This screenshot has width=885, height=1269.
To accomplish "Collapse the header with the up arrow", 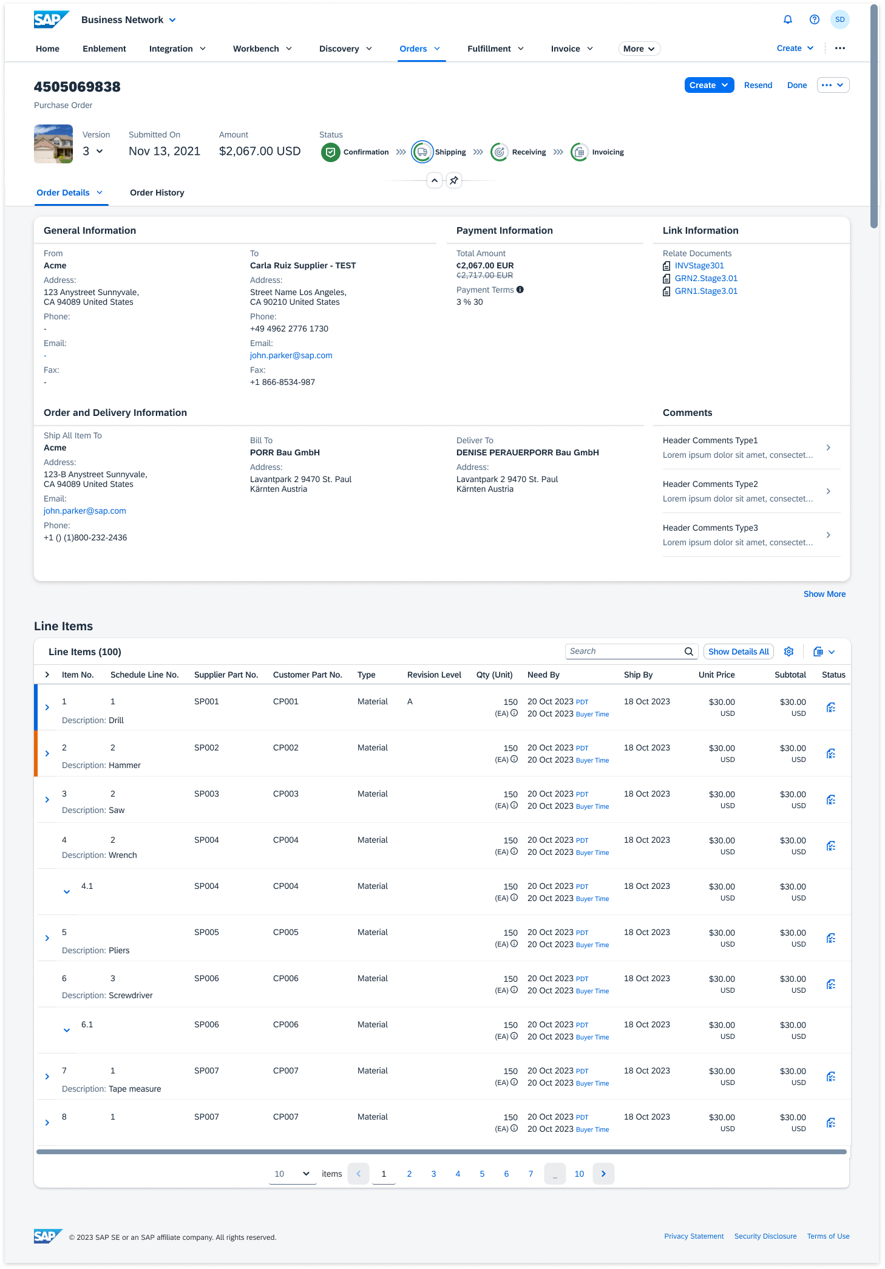I will (435, 180).
